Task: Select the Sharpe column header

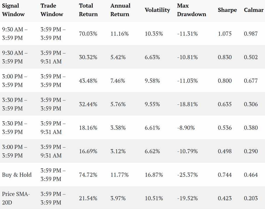Action: coord(227,10)
